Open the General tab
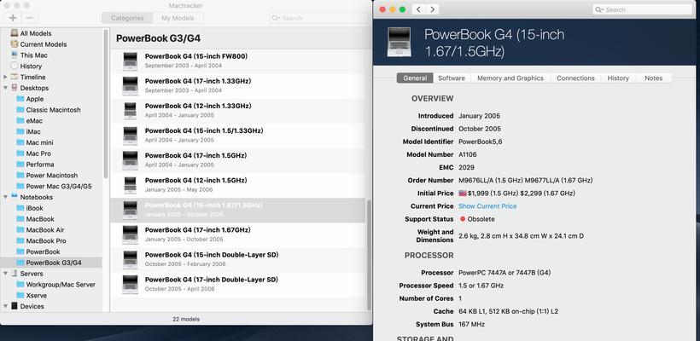The image size is (700, 341). coord(415,78)
